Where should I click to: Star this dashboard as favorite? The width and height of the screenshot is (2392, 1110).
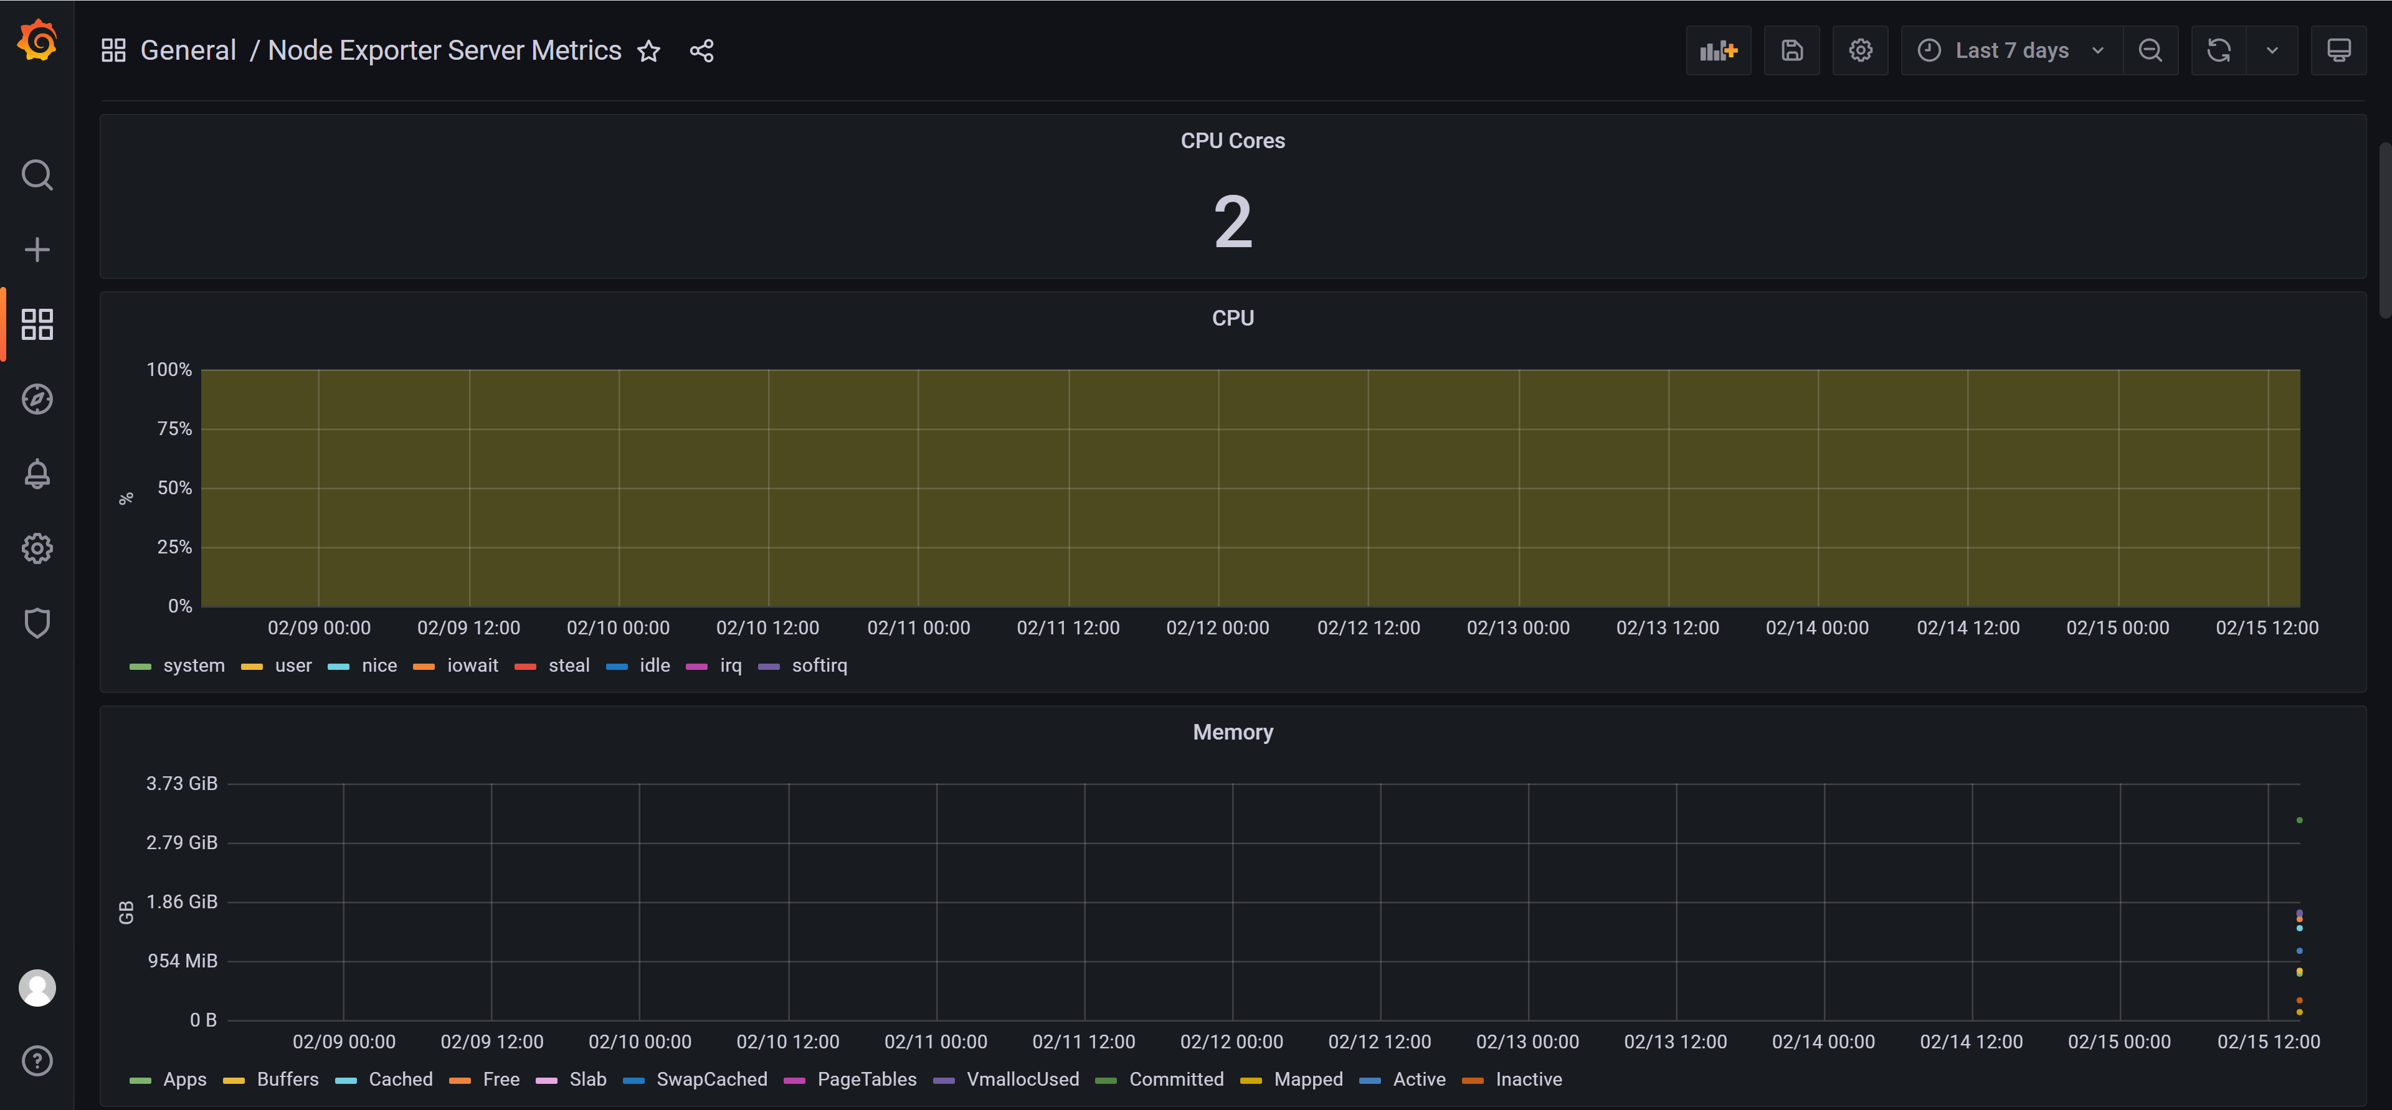click(x=649, y=51)
